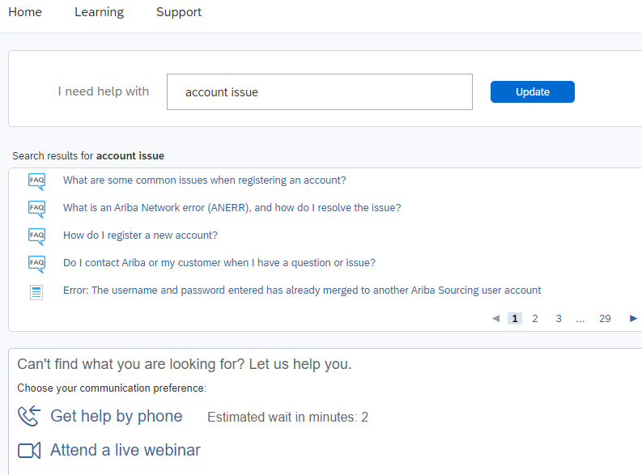642x475 pixels.
Task: Click the phone icon for phone help
Action: point(29,417)
